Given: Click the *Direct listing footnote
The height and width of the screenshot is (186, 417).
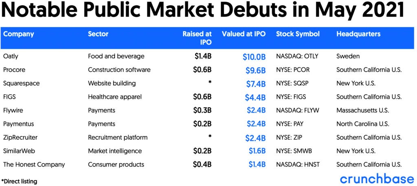Looking at the screenshot, I should coord(19,182).
